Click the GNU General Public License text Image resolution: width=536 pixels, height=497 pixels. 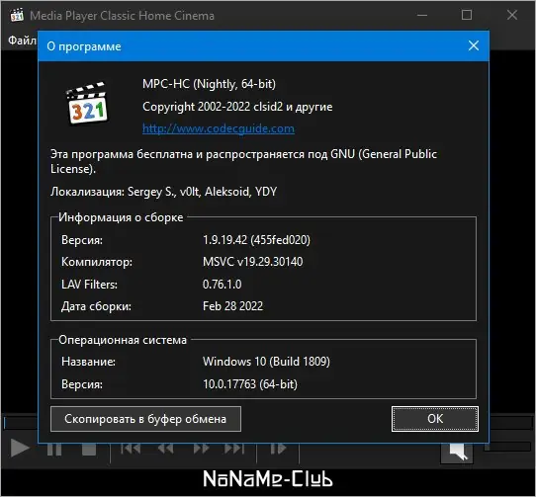[243, 161]
